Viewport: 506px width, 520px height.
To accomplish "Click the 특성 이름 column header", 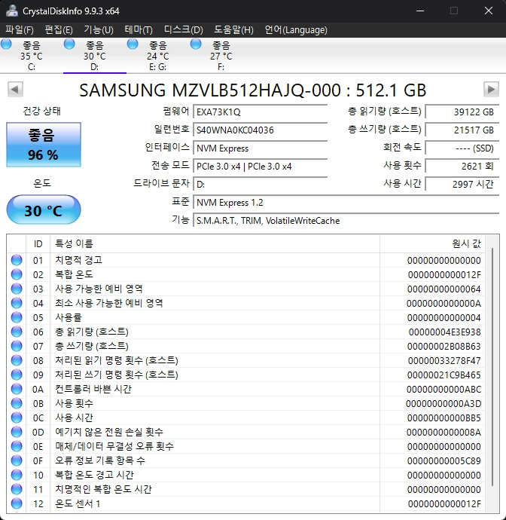I will click(x=215, y=244).
